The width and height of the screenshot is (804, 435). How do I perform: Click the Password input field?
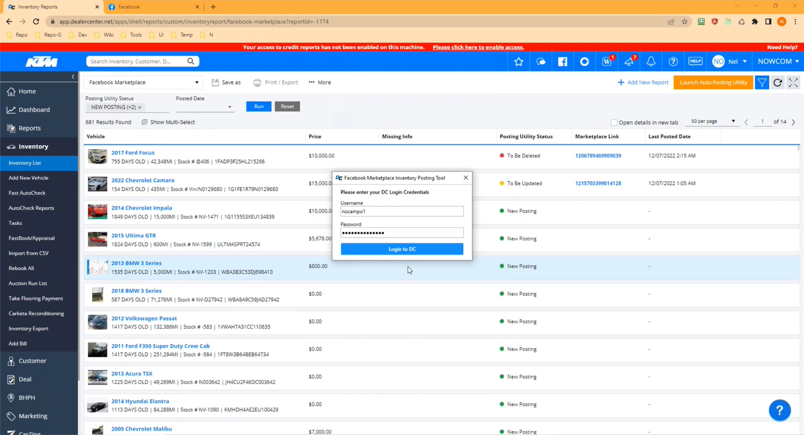click(x=402, y=233)
